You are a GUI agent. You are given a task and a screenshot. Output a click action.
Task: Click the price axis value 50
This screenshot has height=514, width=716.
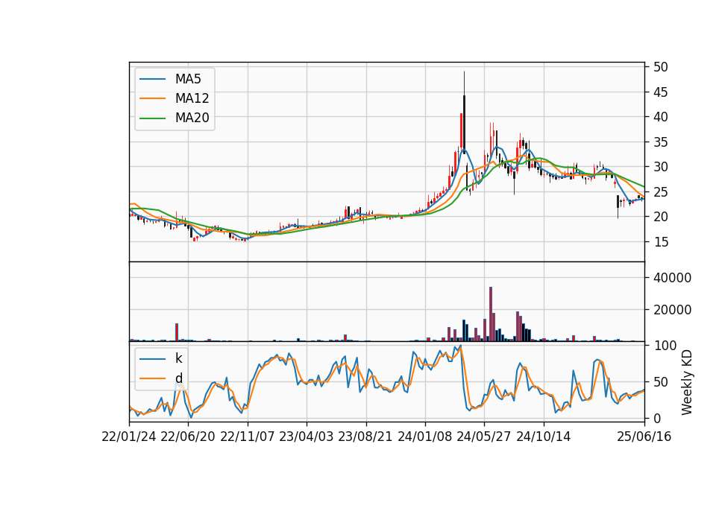tap(660, 67)
